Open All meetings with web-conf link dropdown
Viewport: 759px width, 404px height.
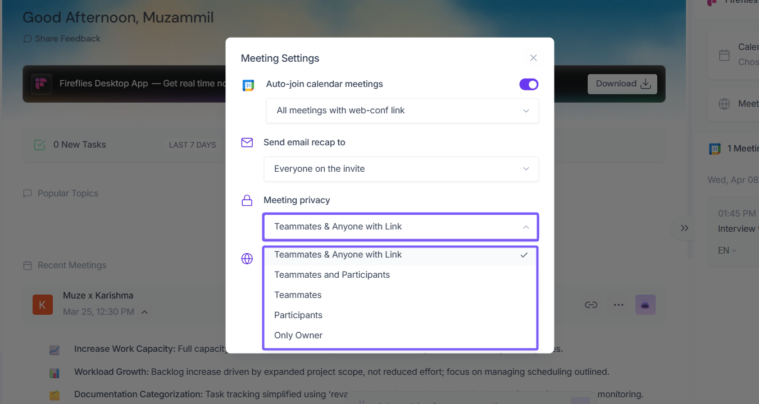pos(402,111)
